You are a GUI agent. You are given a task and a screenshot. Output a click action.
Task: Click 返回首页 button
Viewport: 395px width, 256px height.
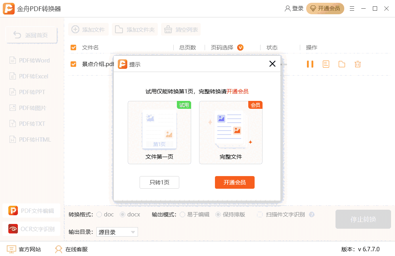[x=31, y=35]
